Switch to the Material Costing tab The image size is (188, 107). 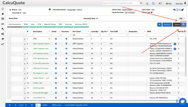[x=50, y=24]
